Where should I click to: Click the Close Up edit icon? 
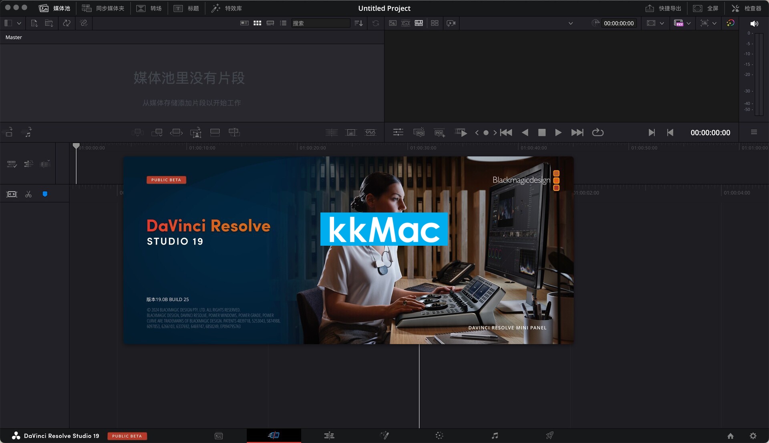[x=196, y=132]
